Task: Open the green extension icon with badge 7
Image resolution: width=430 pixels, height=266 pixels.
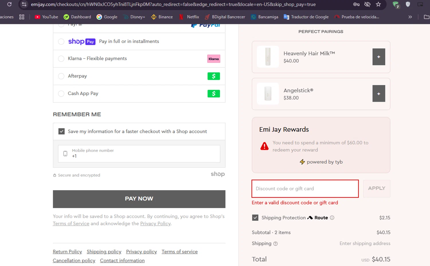Action: [x=396, y=5]
